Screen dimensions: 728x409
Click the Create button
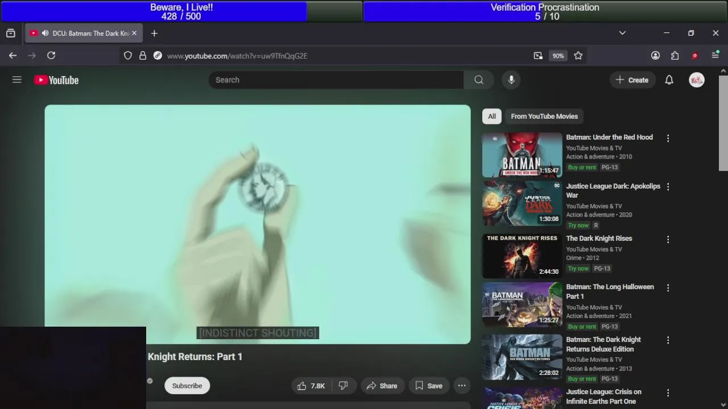pos(632,80)
